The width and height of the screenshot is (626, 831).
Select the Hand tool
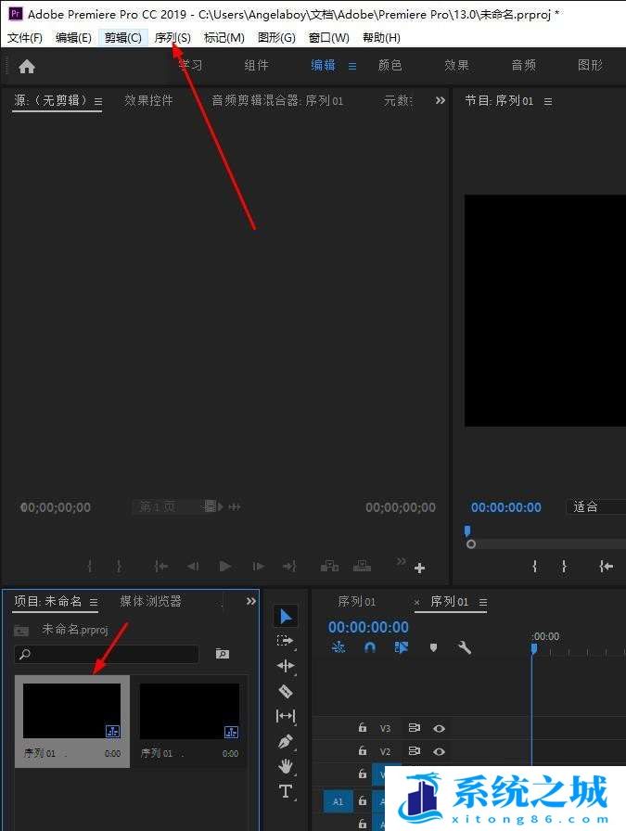286,766
